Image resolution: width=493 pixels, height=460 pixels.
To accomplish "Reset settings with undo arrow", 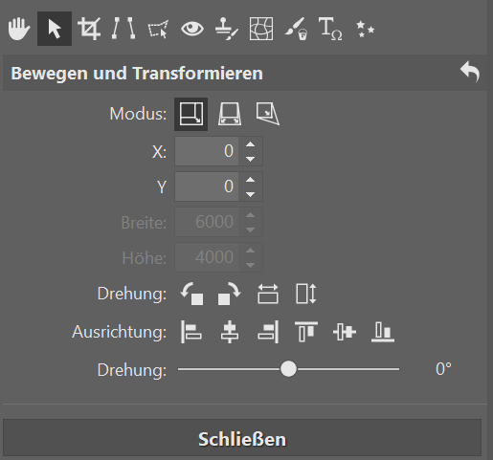I will coord(470,72).
